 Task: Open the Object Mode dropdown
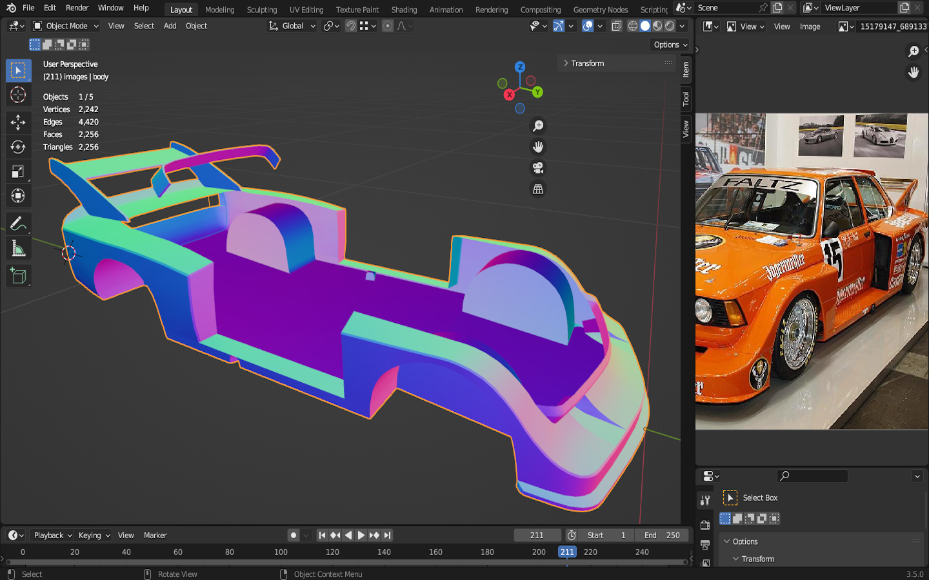coord(66,26)
